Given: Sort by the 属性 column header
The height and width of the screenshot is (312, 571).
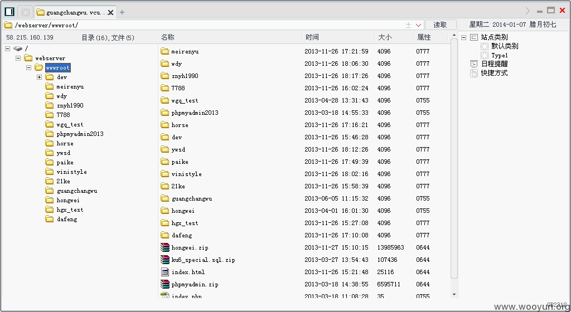Looking at the screenshot, I should (424, 37).
